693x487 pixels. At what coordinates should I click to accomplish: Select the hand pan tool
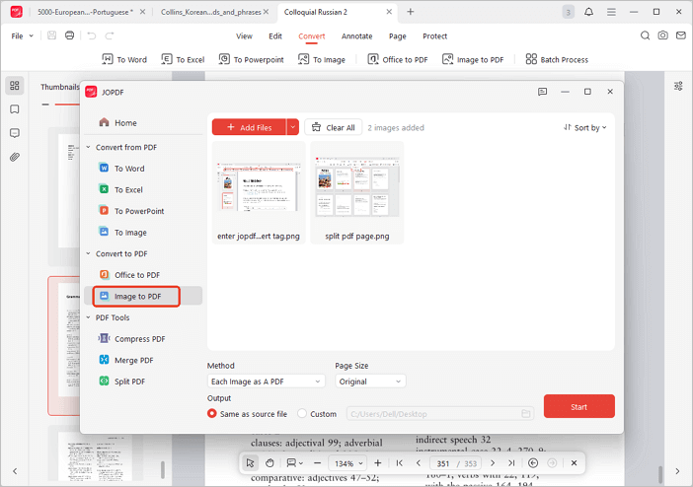click(x=269, y=462)
